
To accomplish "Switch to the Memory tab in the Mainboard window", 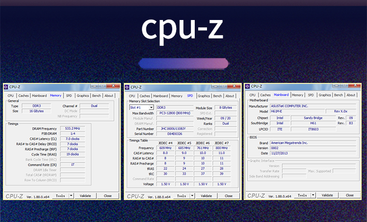I will (x=298, y=95).
